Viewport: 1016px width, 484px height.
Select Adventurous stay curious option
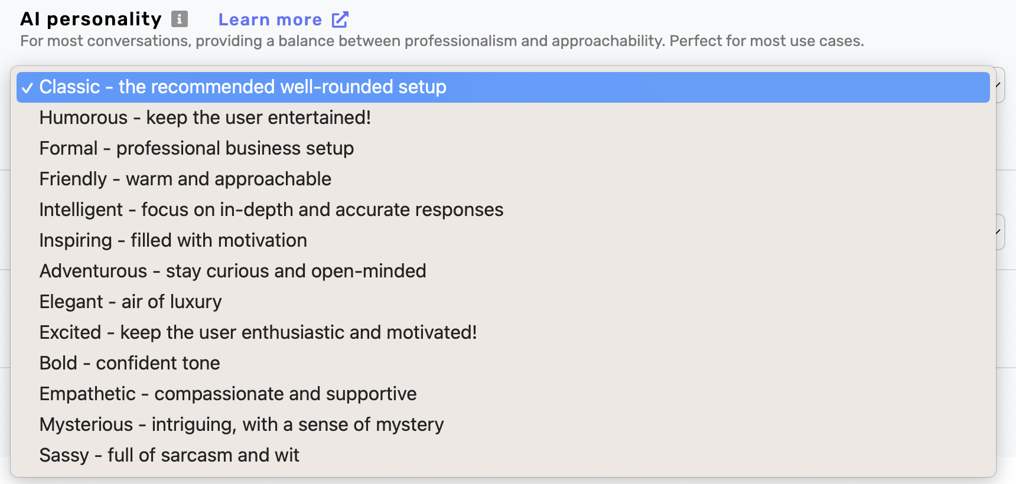(233, 271)
